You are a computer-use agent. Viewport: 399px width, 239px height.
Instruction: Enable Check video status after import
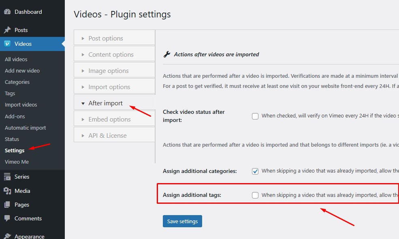point(255,116)
